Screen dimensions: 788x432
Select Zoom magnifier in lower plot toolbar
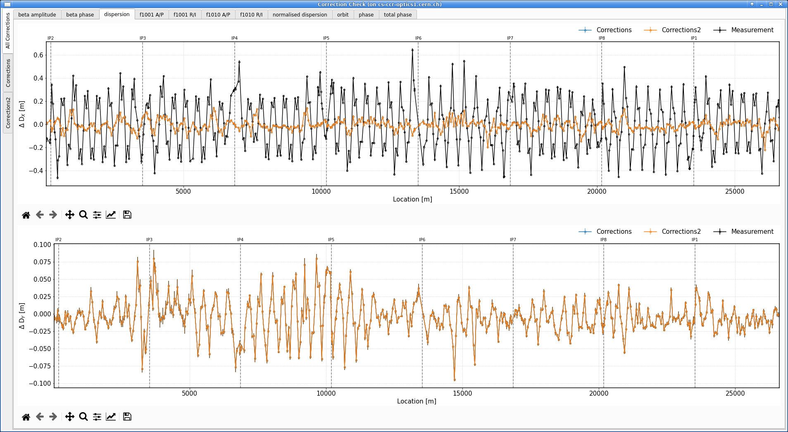83,417
